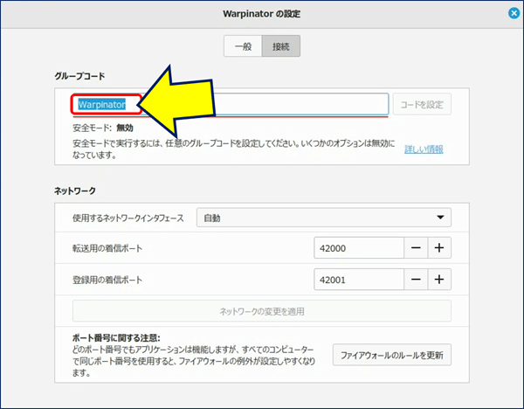This screenshot has height=409, width=524.
Task: Open the network interface dropdown set to 自動
Action: 324,218
